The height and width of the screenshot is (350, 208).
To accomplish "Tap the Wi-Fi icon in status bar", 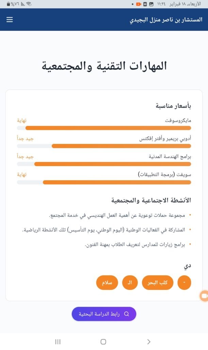I will [29, 4].
